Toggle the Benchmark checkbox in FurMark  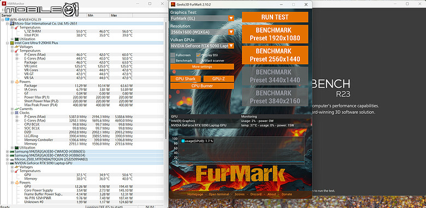(x=173, y=60)
